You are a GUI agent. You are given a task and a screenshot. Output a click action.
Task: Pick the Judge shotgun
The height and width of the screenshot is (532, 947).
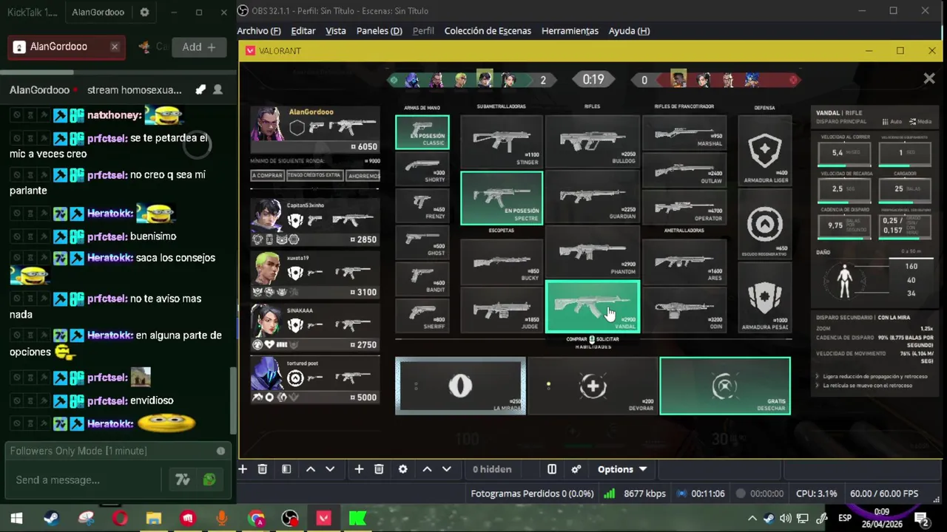coord(501,309)
